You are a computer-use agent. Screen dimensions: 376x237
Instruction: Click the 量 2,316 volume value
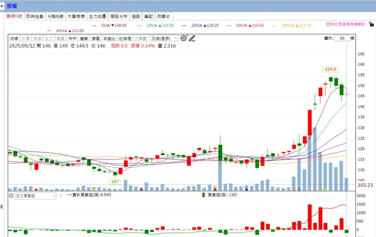167,46
